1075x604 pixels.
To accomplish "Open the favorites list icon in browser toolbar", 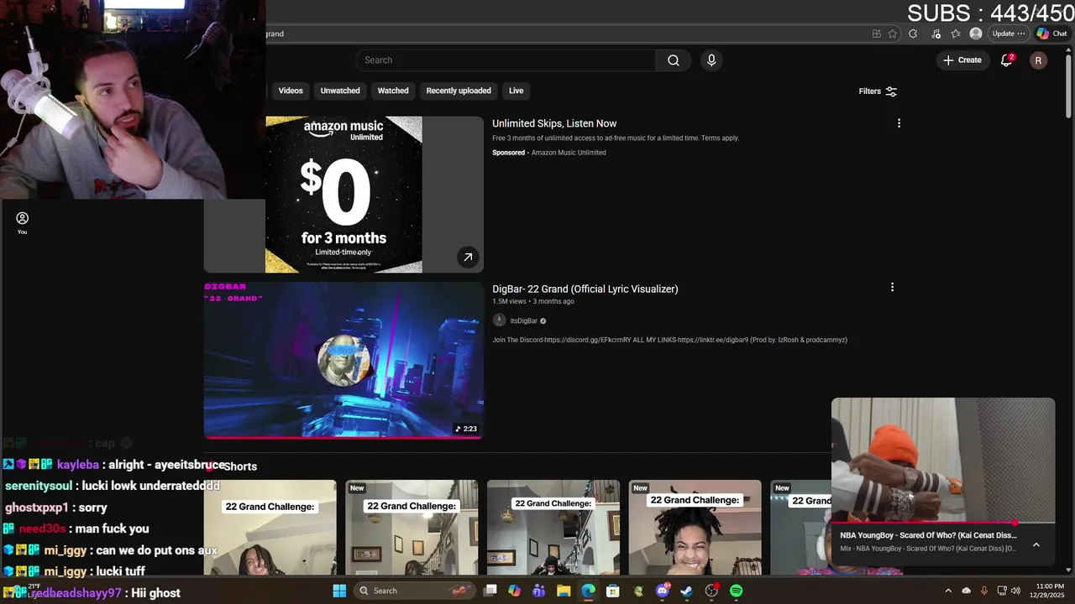I will tap(956, 34).
